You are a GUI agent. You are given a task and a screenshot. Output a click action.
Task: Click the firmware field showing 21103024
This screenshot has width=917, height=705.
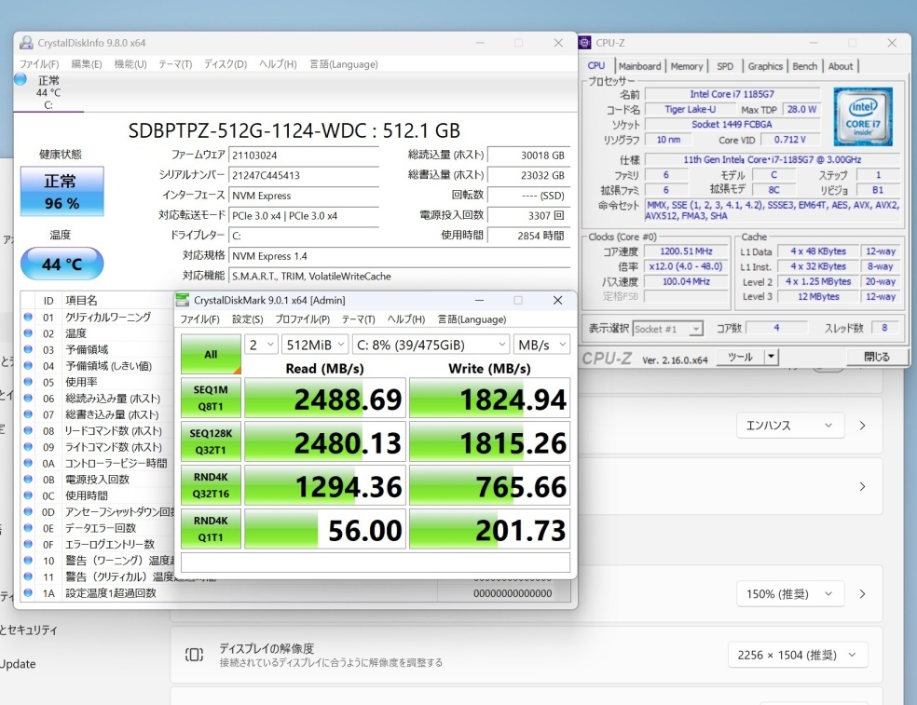click(x=304, y=155)
